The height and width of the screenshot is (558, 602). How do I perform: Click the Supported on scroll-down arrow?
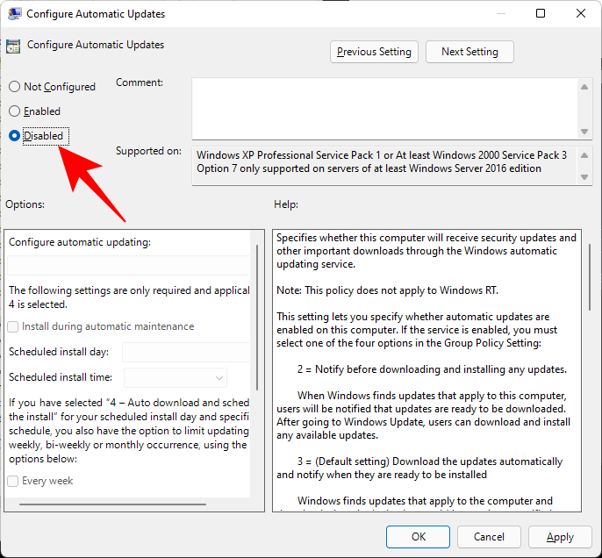coord(584,177)
